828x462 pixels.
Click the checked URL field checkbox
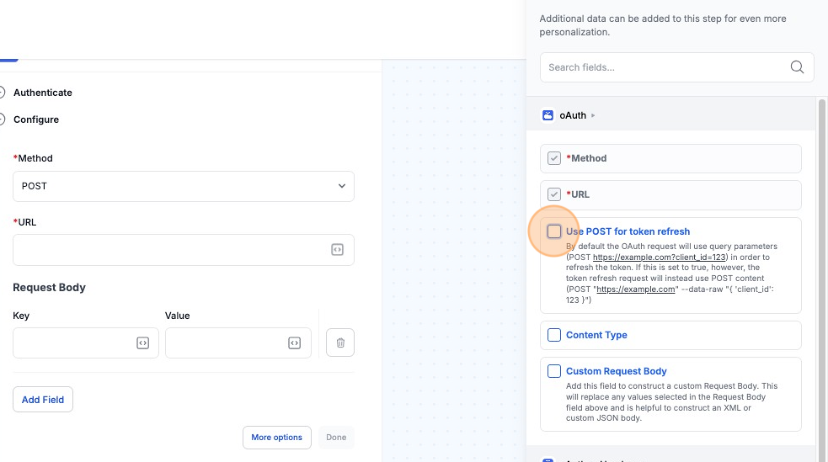tap(554, 194)
